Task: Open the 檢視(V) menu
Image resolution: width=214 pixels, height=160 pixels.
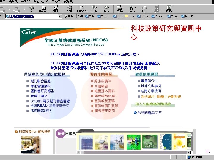Action: coord(26,2)
